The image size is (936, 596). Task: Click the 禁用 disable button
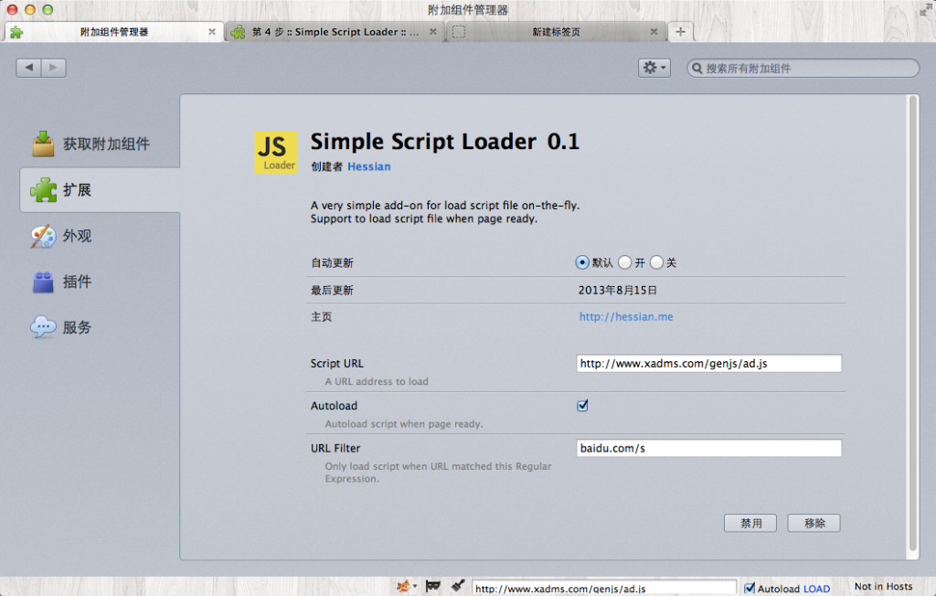pyautogui.click(x=750, y=523)
